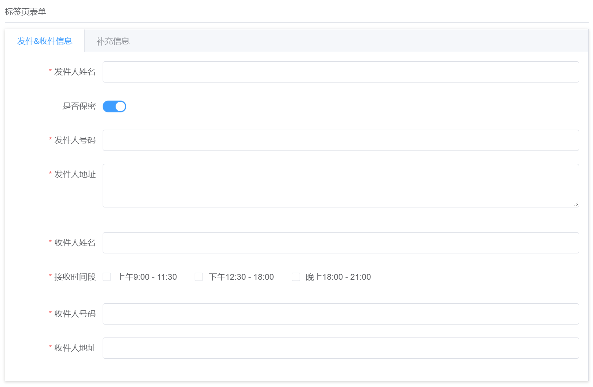This screenshot has width=593, height=387.
Task: Click the 收件人姓名 label
Action: click(75, 243)
